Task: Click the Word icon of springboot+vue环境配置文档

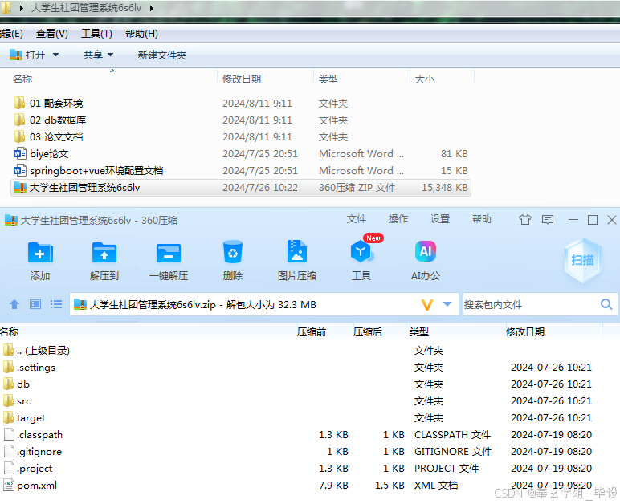Action: click(x=20, y=170)
